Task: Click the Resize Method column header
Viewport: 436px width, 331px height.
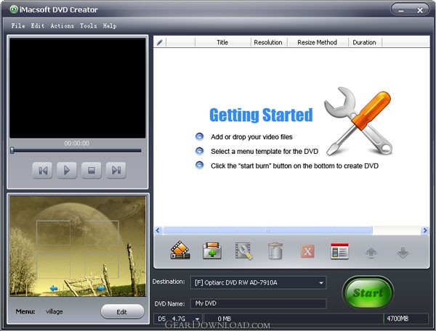Action: coord(318,42)
